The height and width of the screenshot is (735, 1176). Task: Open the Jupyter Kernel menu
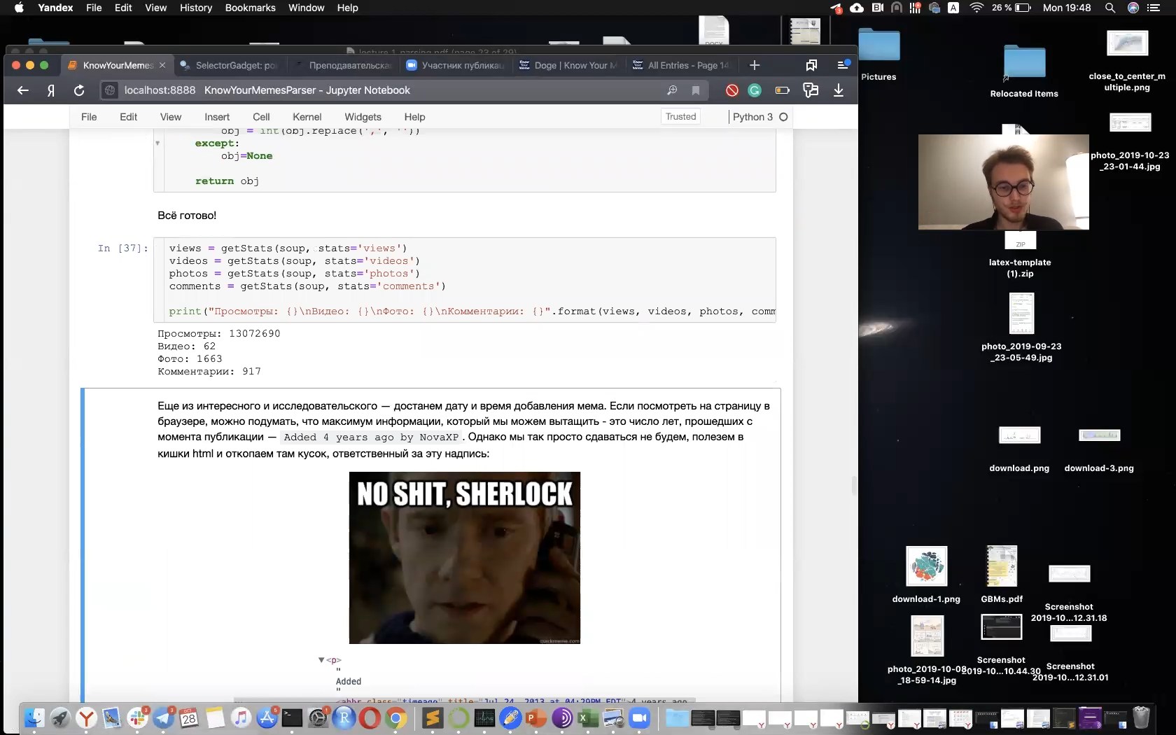coord(307,117)
